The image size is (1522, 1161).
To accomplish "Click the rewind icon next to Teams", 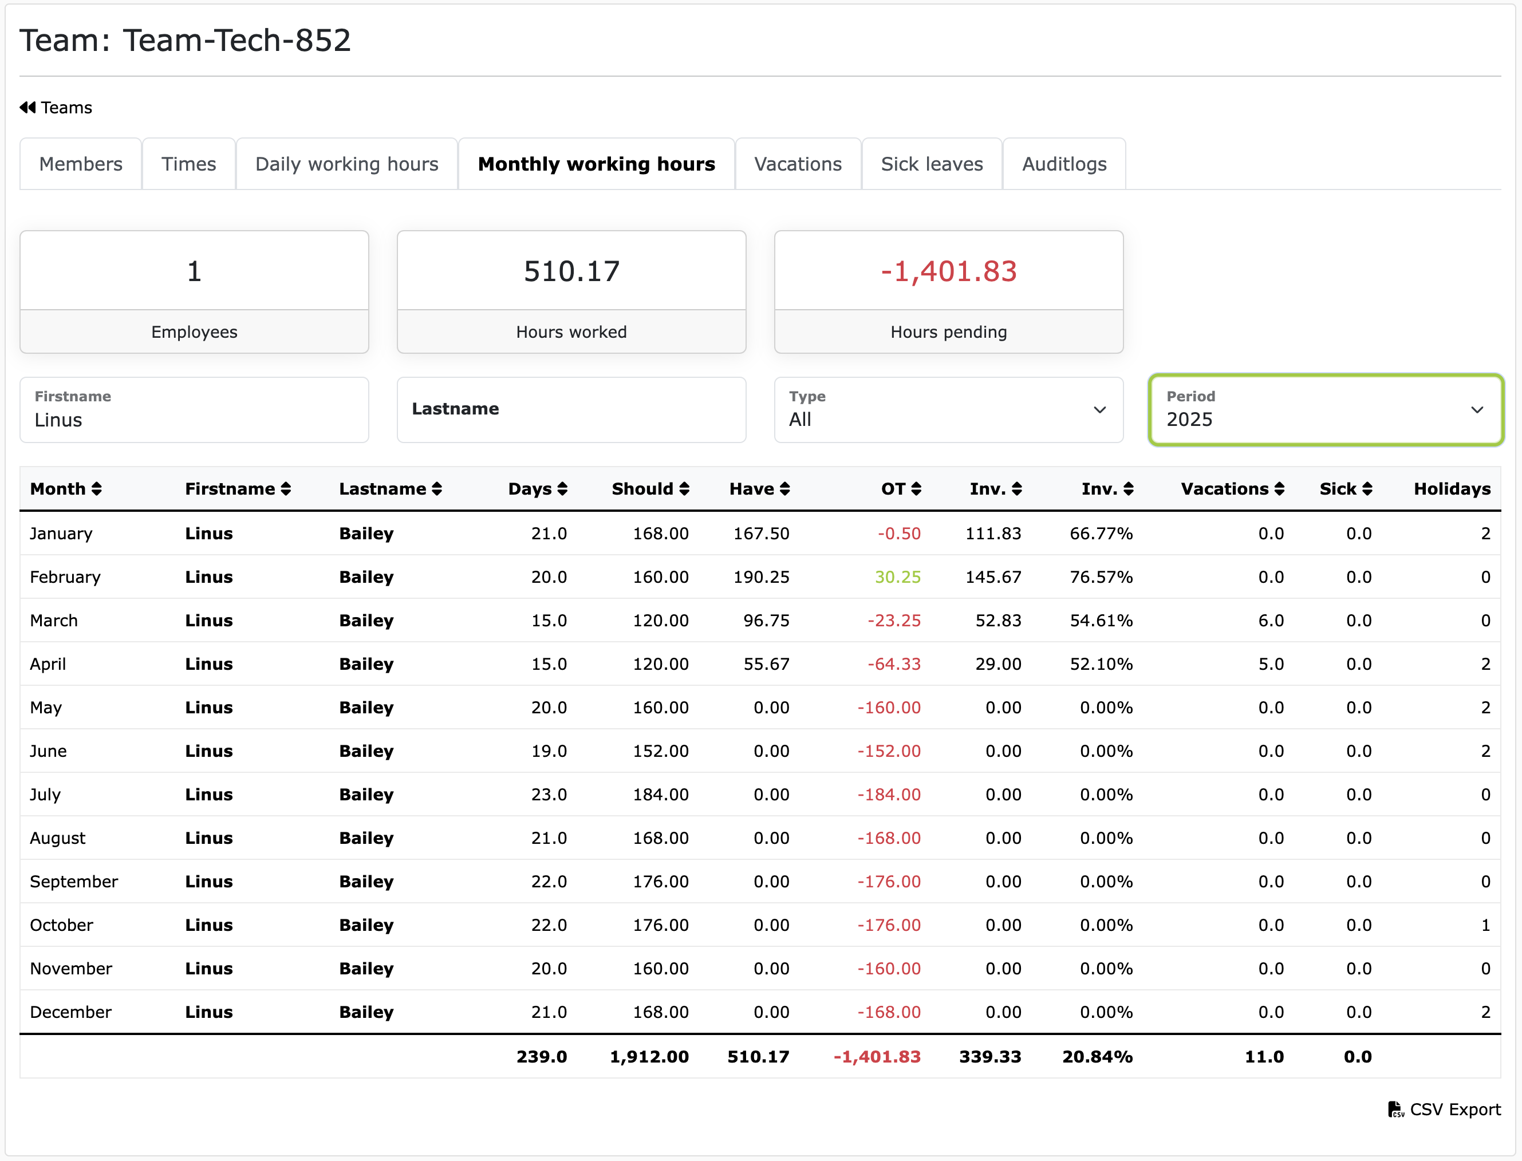I will [27, 108].
